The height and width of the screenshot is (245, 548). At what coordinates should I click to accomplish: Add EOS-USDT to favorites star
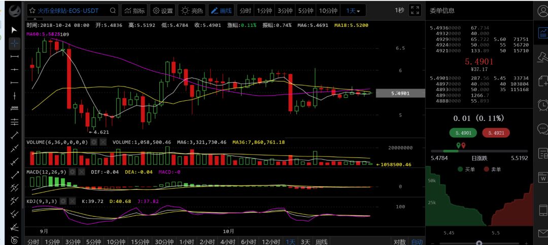tap(32, 11)
